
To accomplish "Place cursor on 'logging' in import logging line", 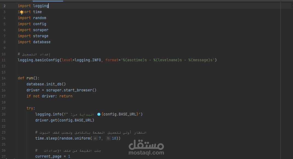I will [x=41, y=6].
